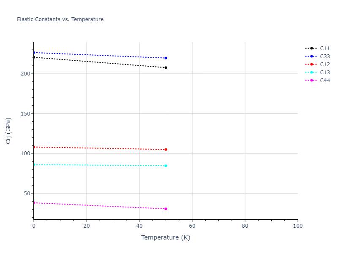Select the magenta C44 marker at 0 K
This screenshot has width=338, height=253.
pyautogui.click(x=34, y=203)
